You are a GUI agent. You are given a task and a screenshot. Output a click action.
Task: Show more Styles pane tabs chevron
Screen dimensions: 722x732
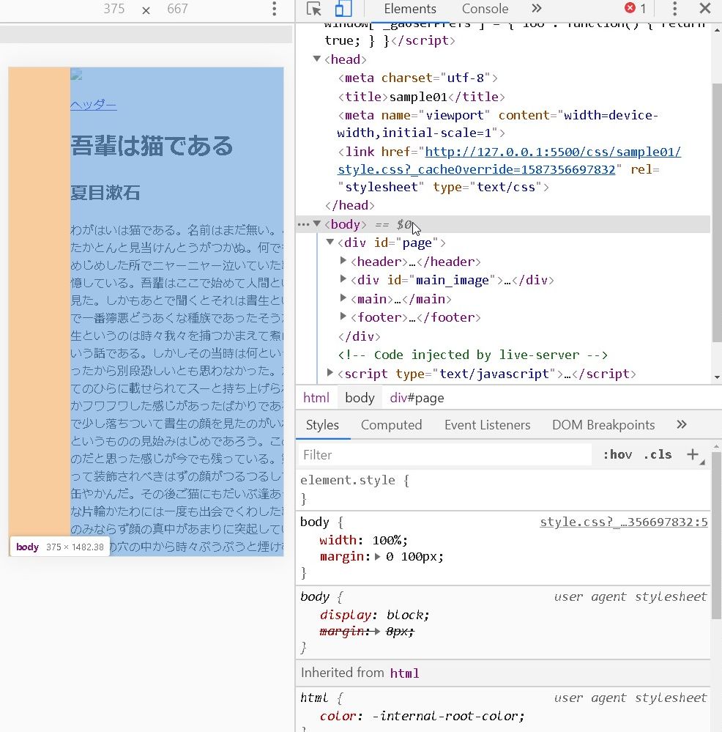pyautogui.click(x=682, y=425)
